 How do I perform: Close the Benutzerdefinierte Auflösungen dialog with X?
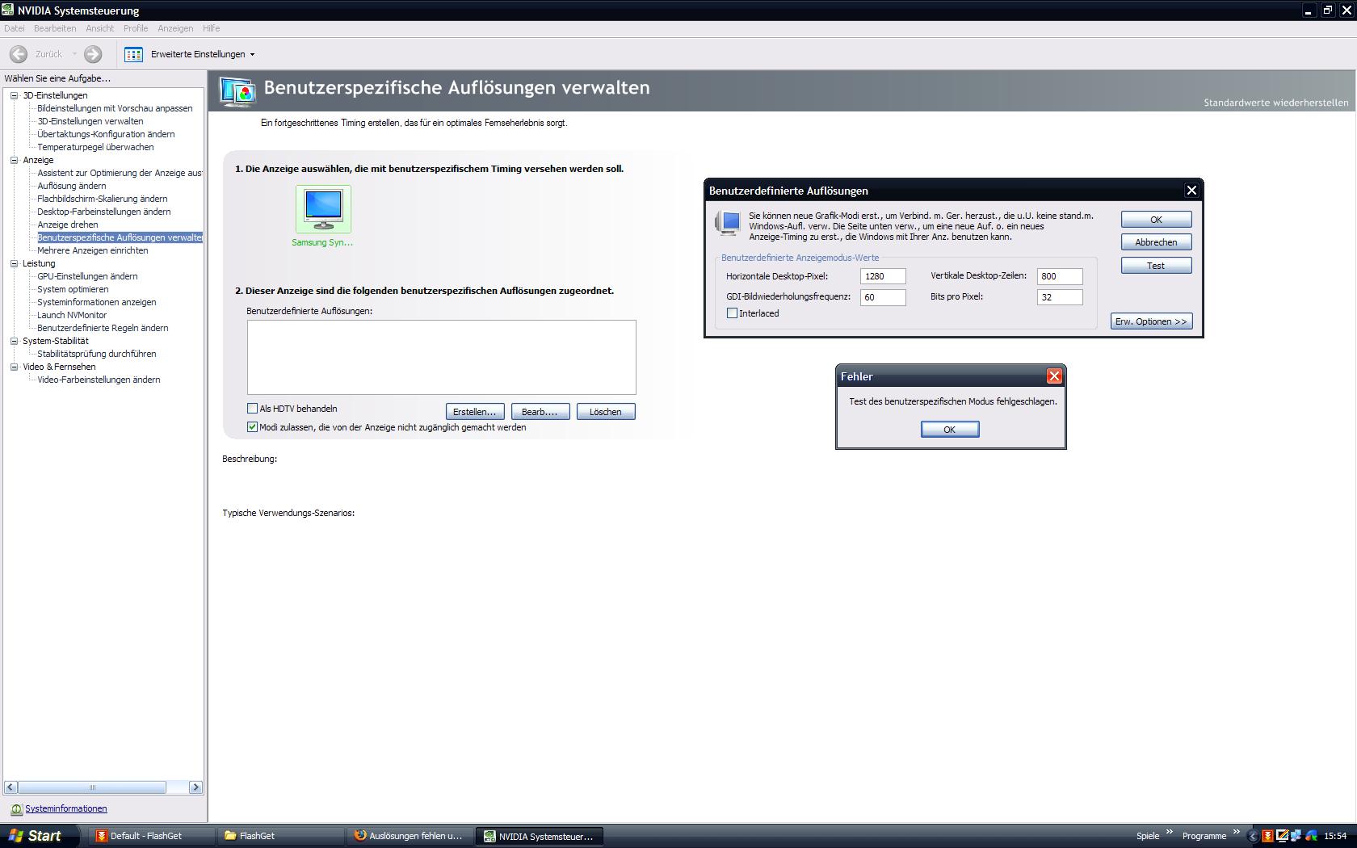[x=1191, y=191]
